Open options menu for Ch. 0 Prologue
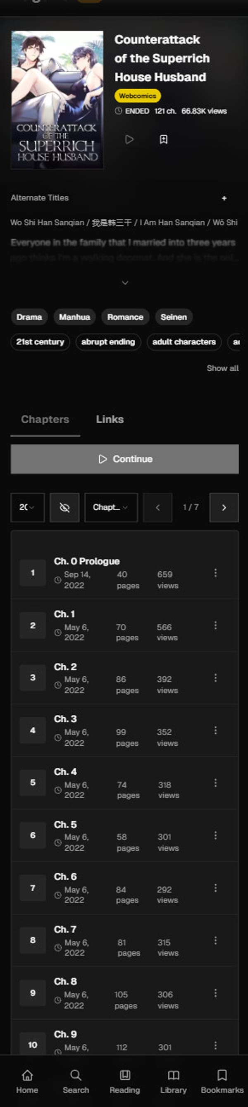Viewport: 248px width, 1107px height. [x=215, y=573]
